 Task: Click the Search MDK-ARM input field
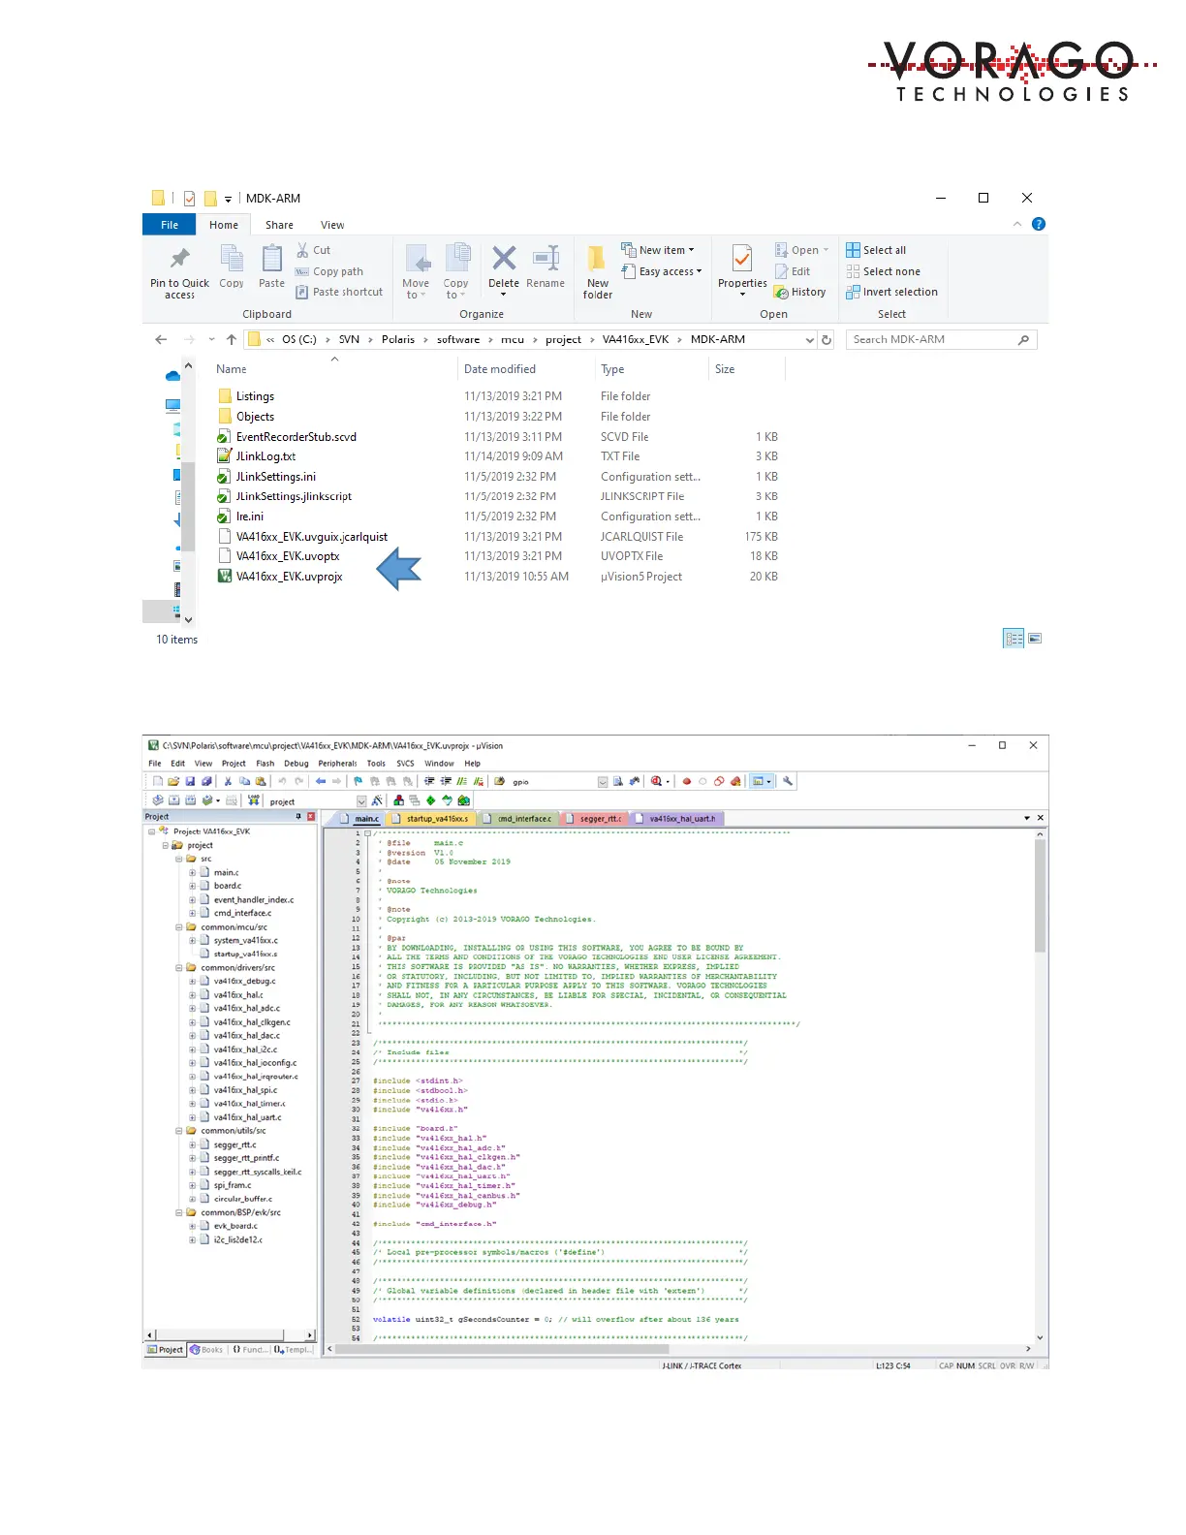pyautogui.click(x=932, y=340)
